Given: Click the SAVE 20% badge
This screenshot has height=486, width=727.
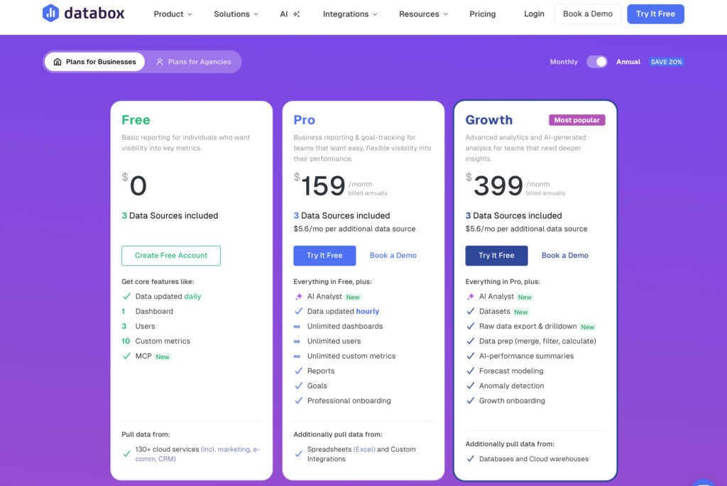Looking at the screenshot, I should pyautogui.click(x=666, y=62).
